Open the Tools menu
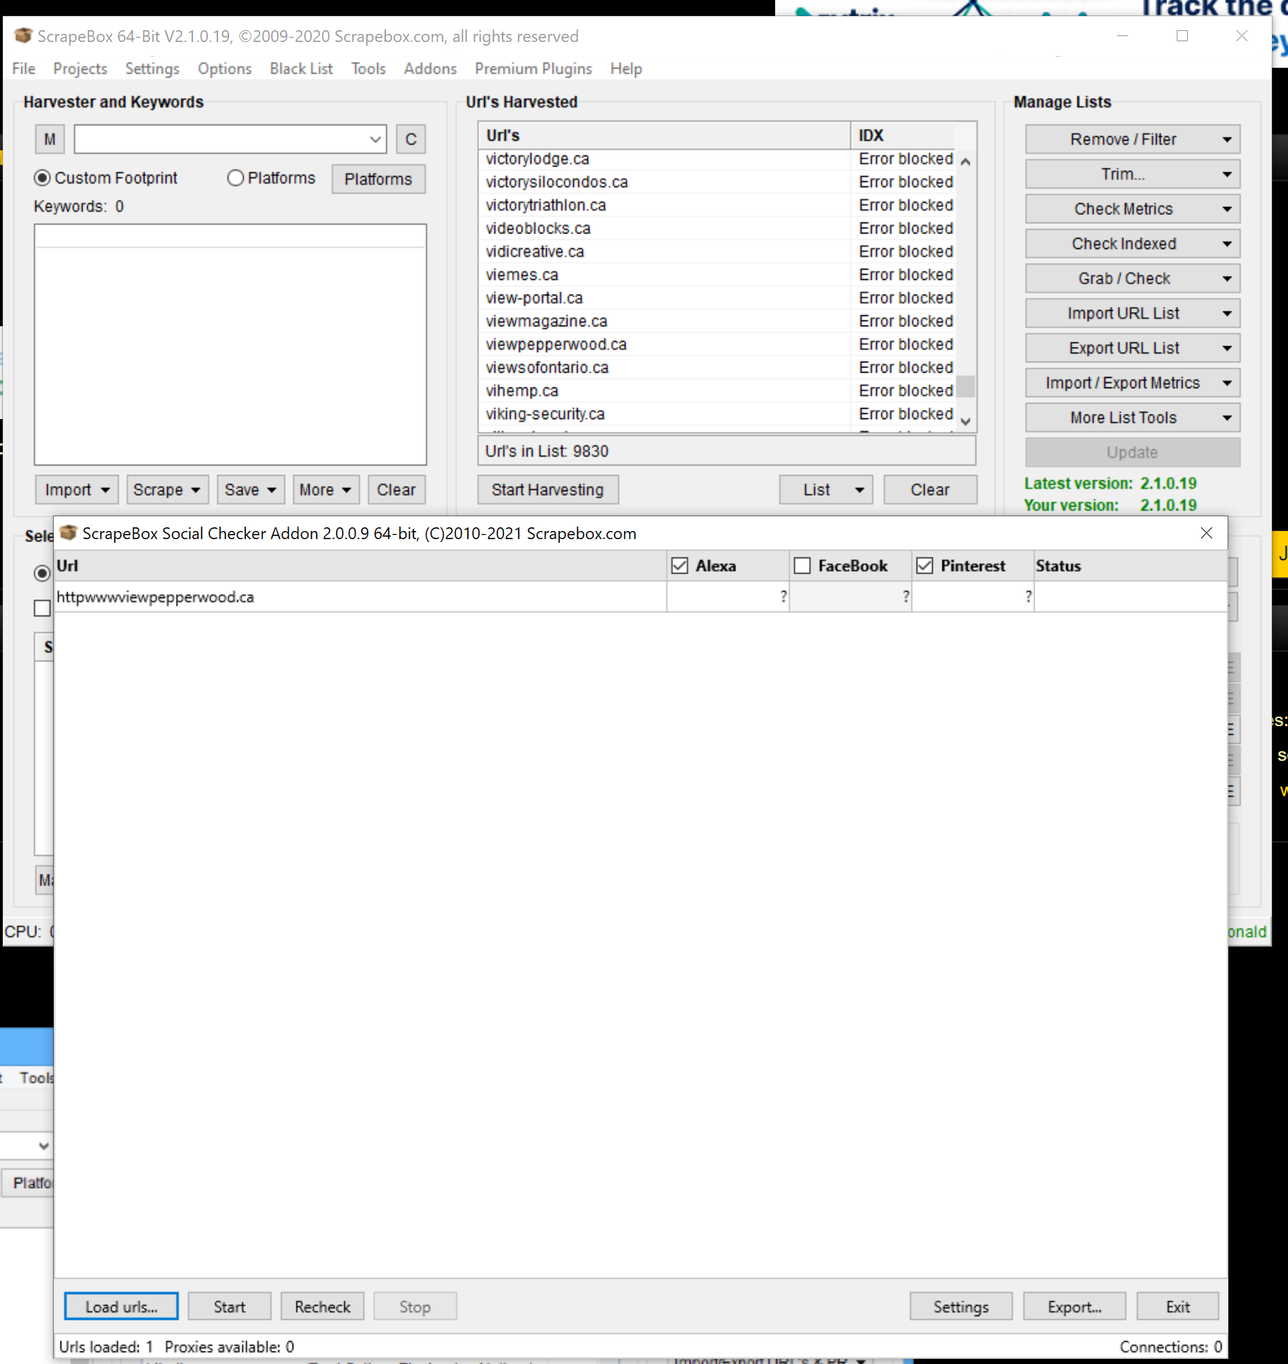The width and height of the screenshot is (1288, 1364). pyautogui.click(x=368, y=68)
